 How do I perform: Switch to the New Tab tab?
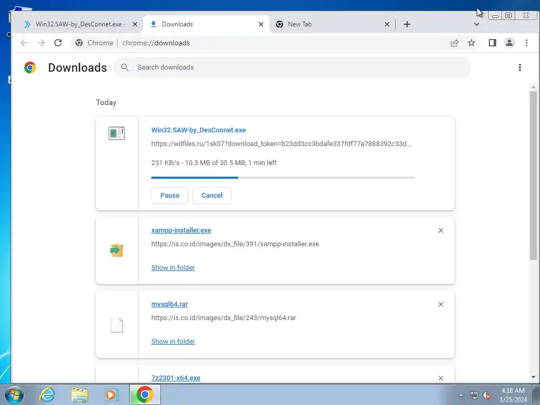pos(332,24)
